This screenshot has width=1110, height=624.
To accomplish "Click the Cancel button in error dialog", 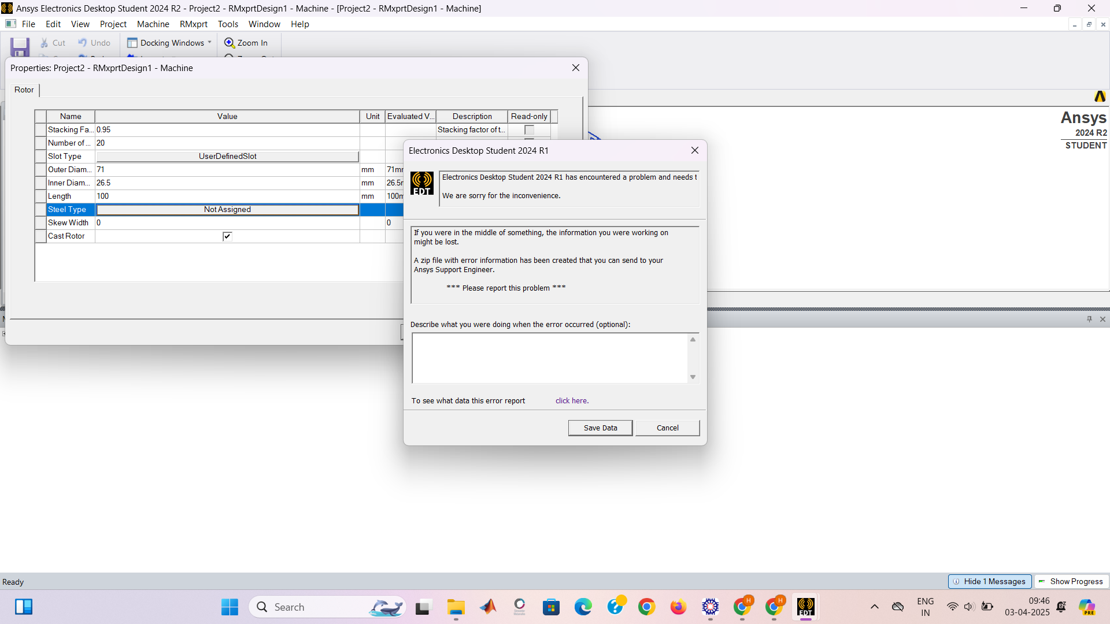I will click(668, 428).
